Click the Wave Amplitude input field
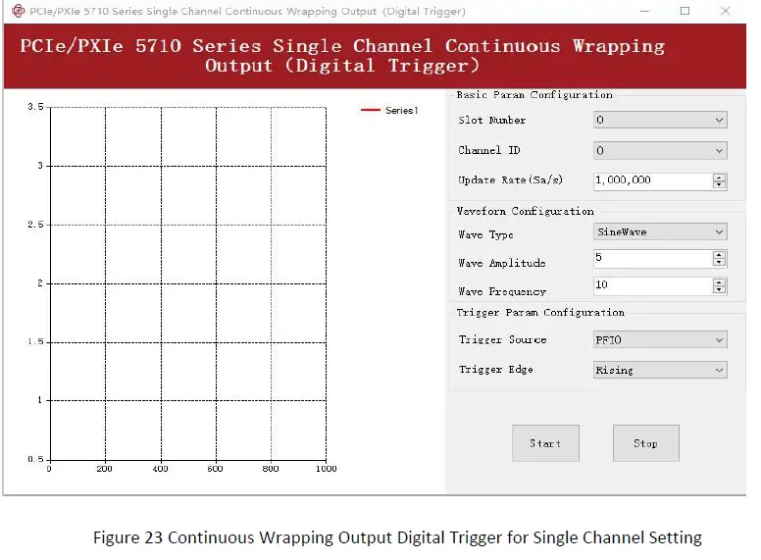 point(653,258)
